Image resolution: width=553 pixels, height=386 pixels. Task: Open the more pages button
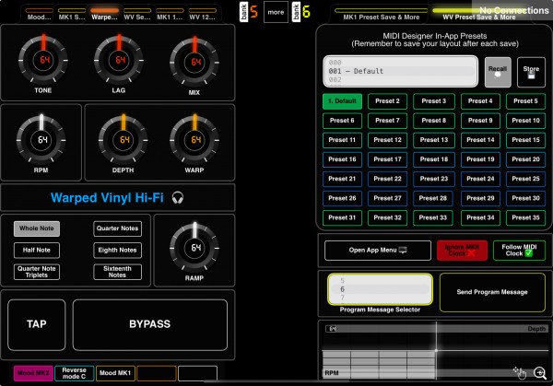[276, 12]
